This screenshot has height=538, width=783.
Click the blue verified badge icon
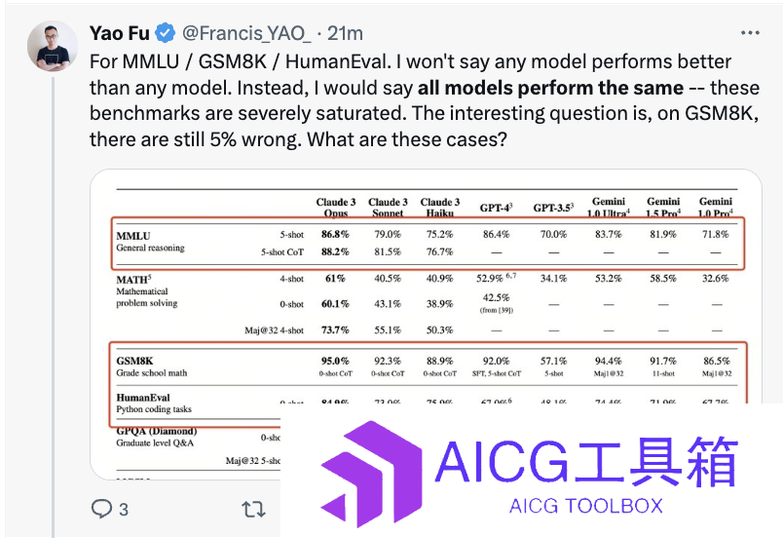click(166, 33)
